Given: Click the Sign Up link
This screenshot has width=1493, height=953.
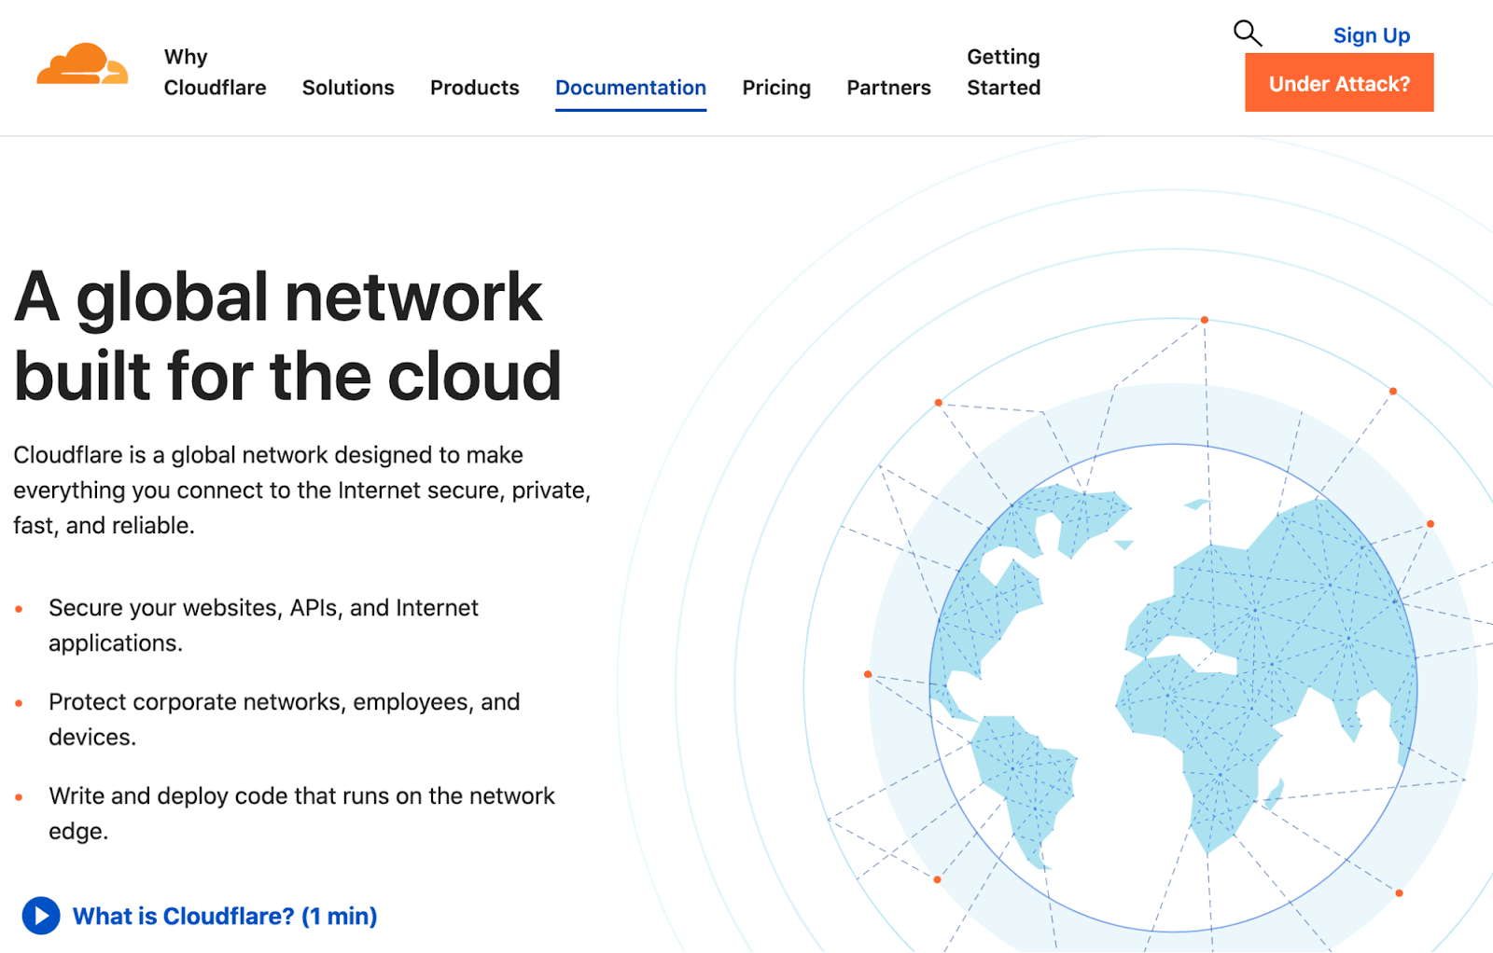Looking at the screenshot, I should [1371, 35].
